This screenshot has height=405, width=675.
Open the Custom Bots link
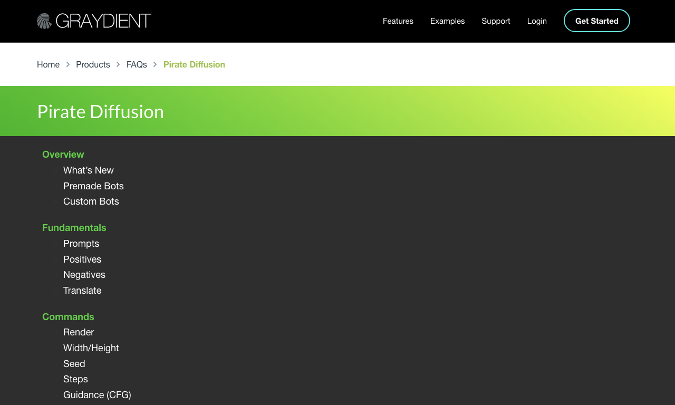coord(91,201)
